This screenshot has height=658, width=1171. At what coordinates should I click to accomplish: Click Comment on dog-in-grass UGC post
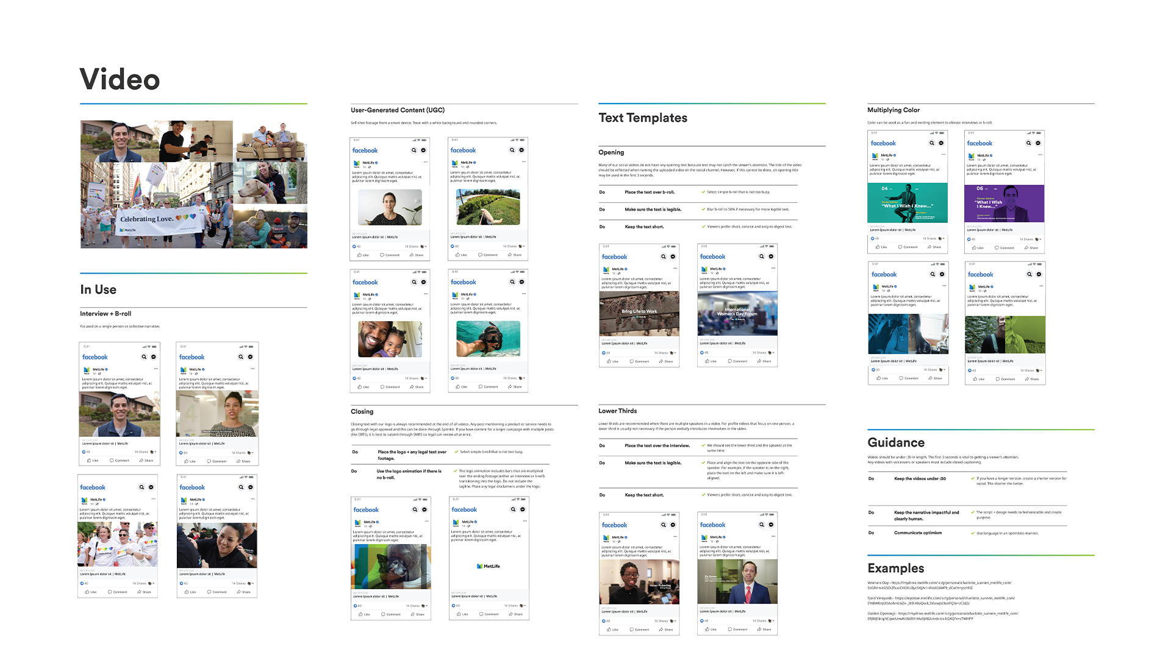488,255
